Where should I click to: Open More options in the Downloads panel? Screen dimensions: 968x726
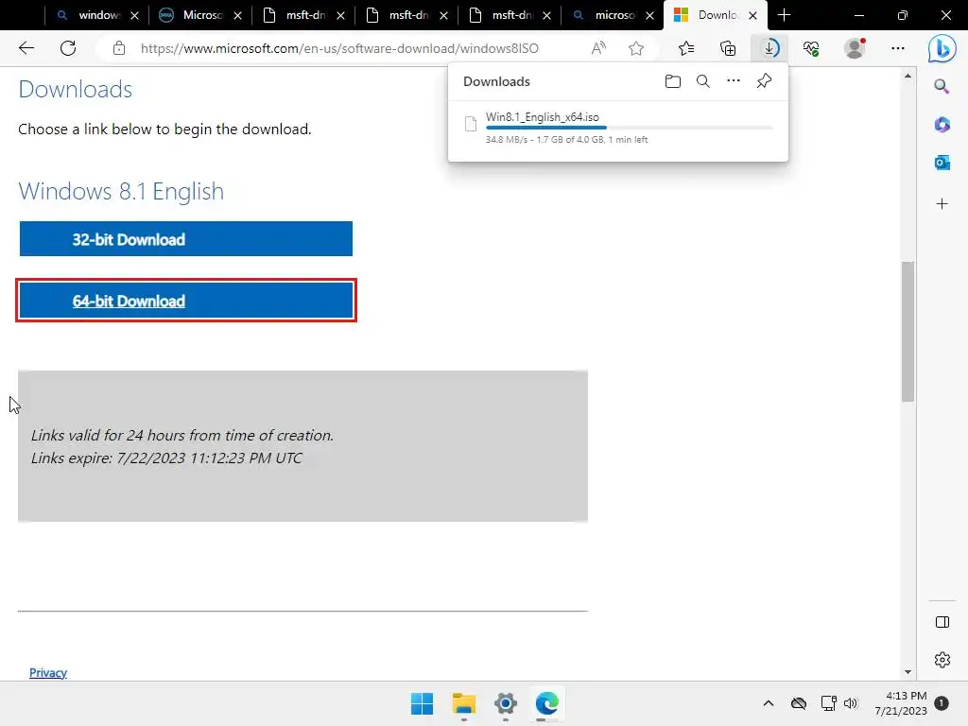(x=734, y=81)
